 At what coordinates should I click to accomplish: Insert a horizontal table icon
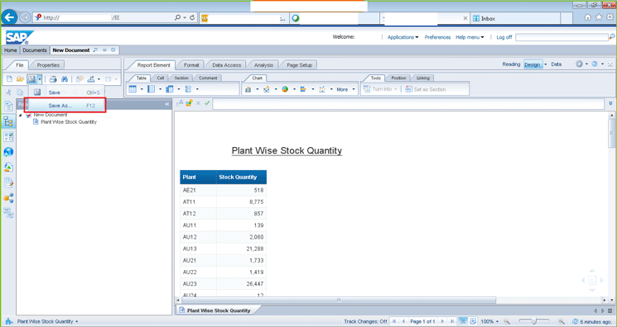click(x=151, y=89)
